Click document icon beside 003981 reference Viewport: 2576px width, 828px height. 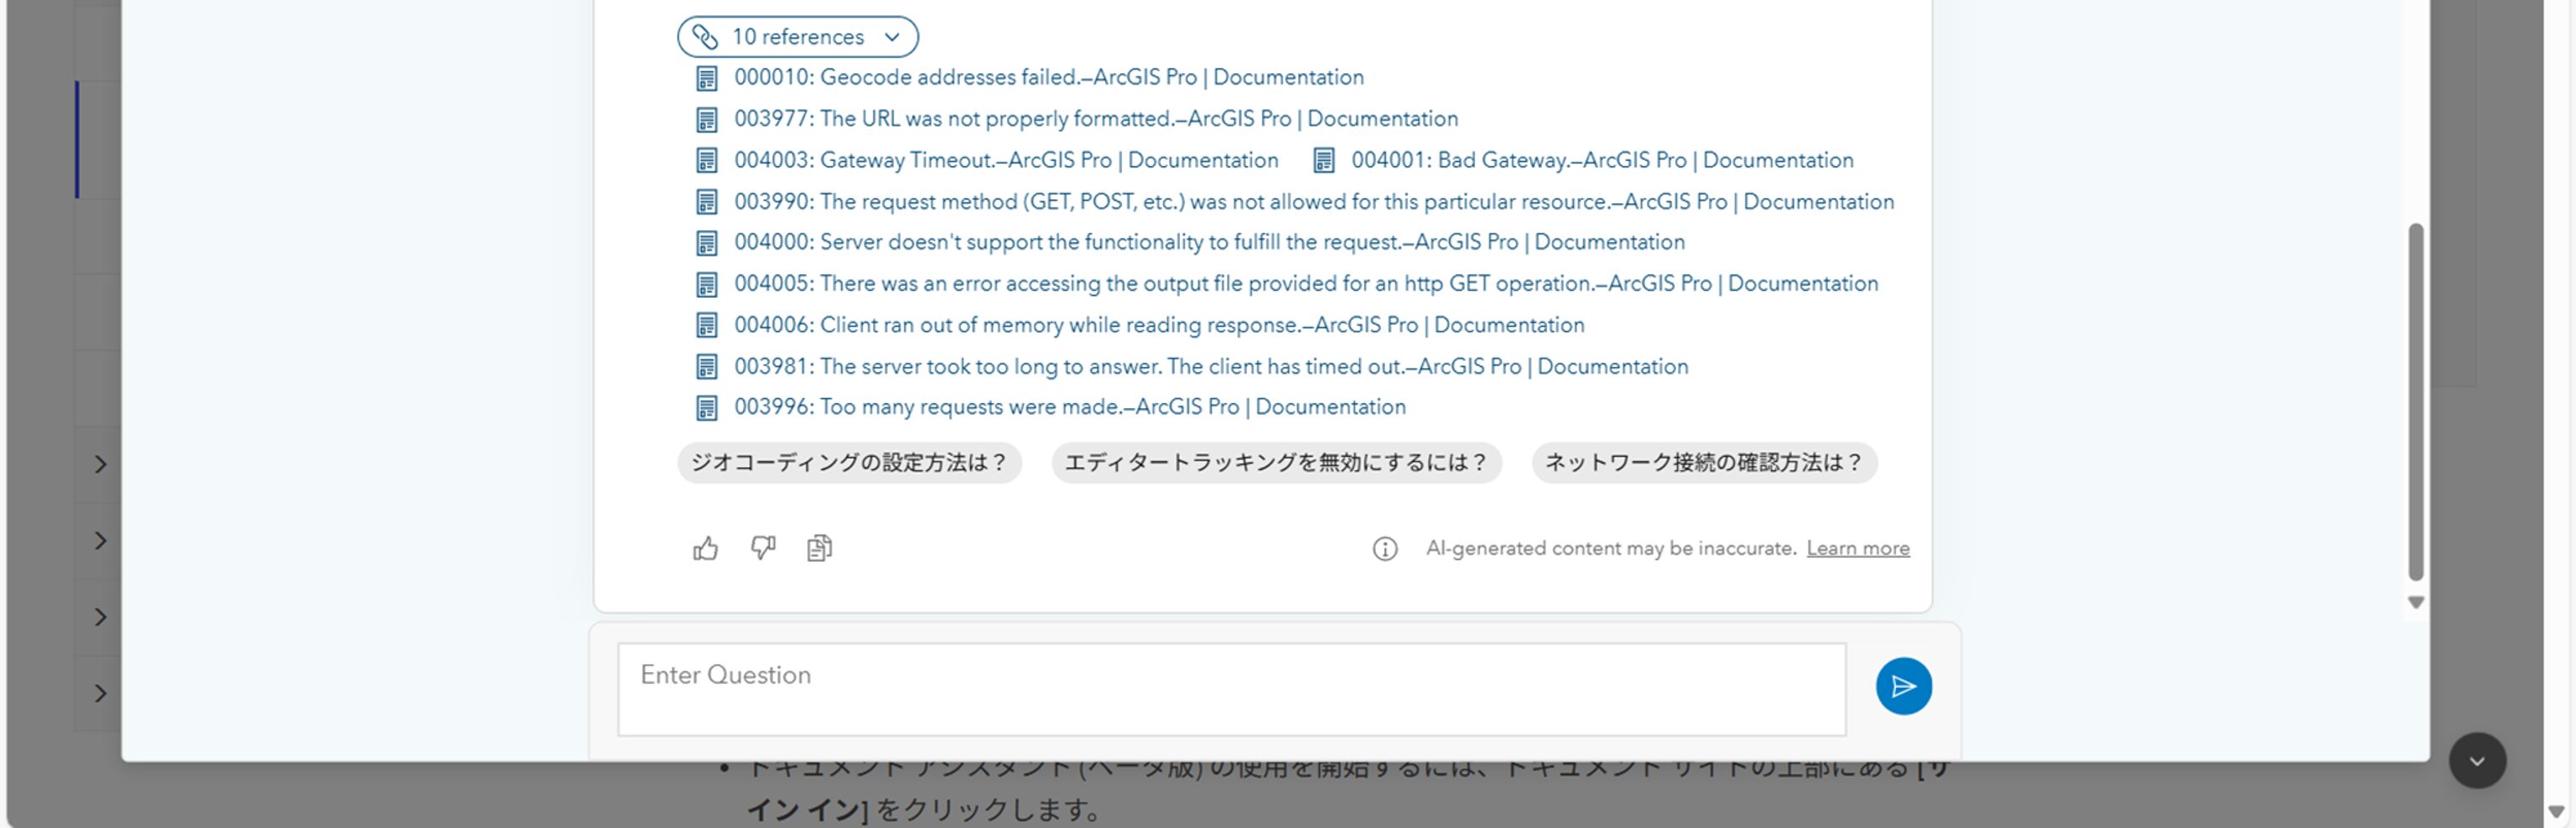click(706, 368)
